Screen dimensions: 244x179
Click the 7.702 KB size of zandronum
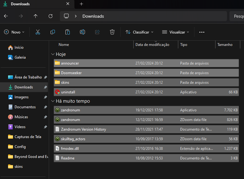pyautogui.click(x=231, y=110)
